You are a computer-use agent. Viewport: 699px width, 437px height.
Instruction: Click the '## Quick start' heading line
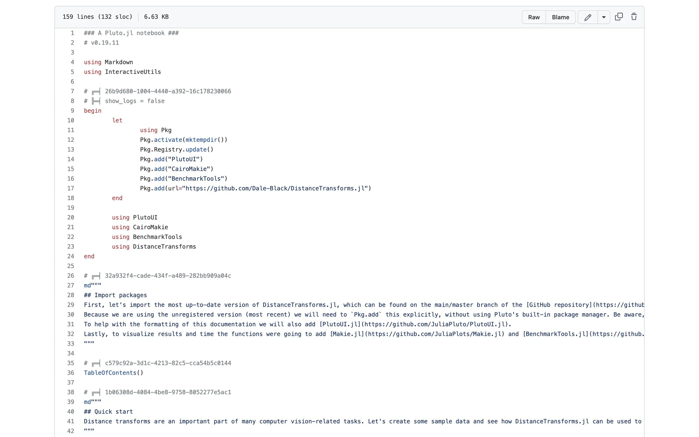tap(108, 412)
